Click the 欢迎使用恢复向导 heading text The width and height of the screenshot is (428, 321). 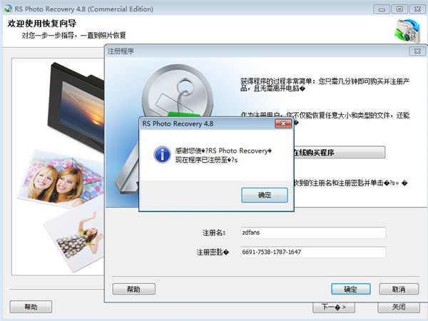[42, 24]
